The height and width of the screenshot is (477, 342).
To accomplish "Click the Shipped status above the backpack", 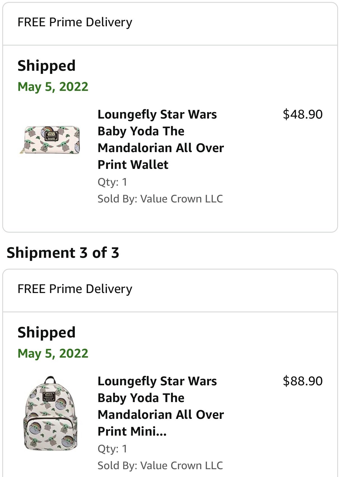I will click(46, 332).
